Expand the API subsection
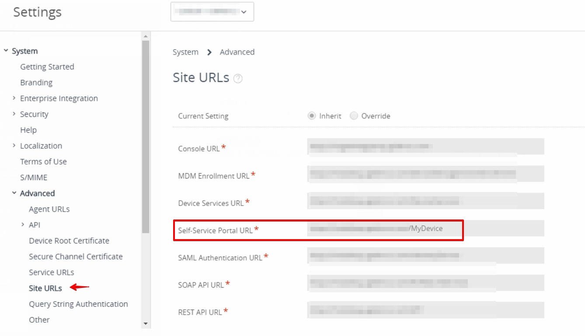The height and width of the screenshot is (336, 585). (x=23, y=225)
